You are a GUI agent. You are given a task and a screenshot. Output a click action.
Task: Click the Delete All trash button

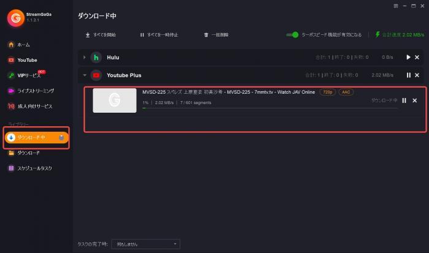[x=216, y=35]
